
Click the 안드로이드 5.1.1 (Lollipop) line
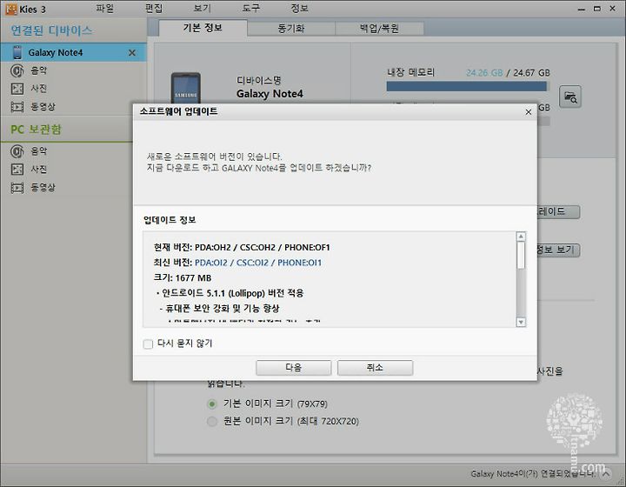(232, 293)
